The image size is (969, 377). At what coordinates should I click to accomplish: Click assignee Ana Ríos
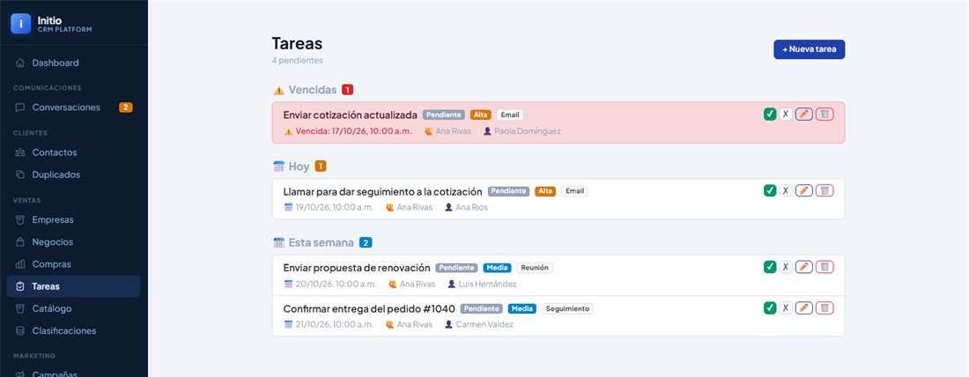coord(471,208)
